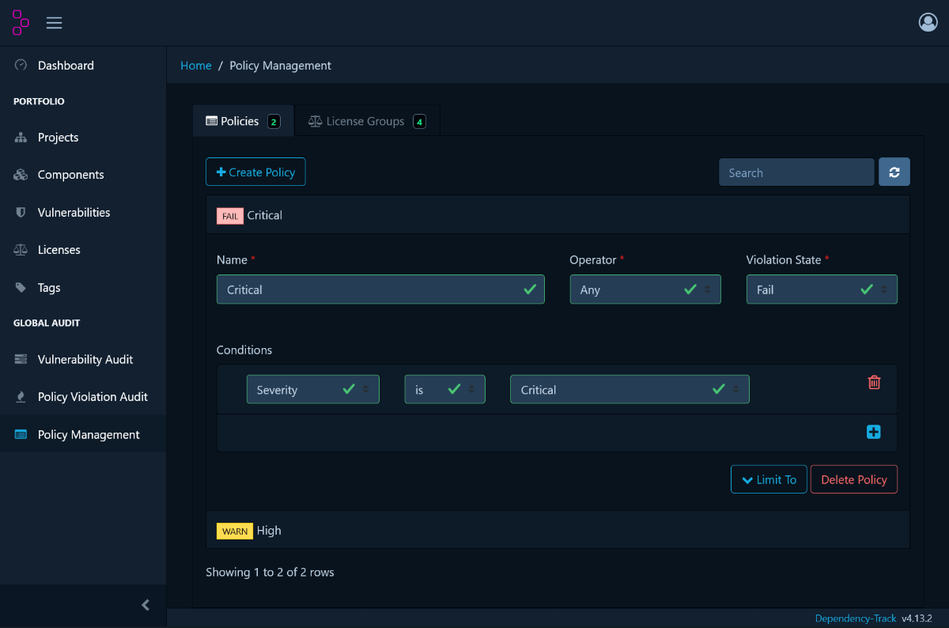Open the Critical condition value dropdown
Image resolution: width=949 pixels, height=628 pixels.
(x=629, y=390)
